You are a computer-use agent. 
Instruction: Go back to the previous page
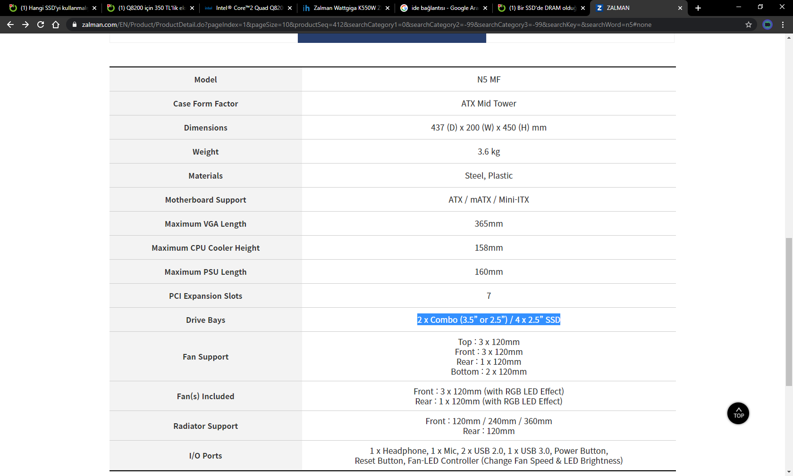click(x=10, y=25)
